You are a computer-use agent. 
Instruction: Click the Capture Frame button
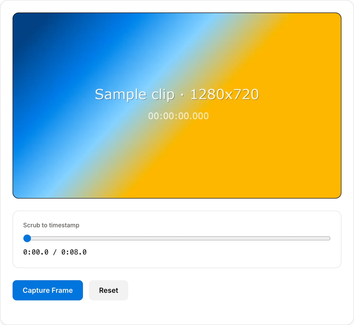tap(48, 290)
